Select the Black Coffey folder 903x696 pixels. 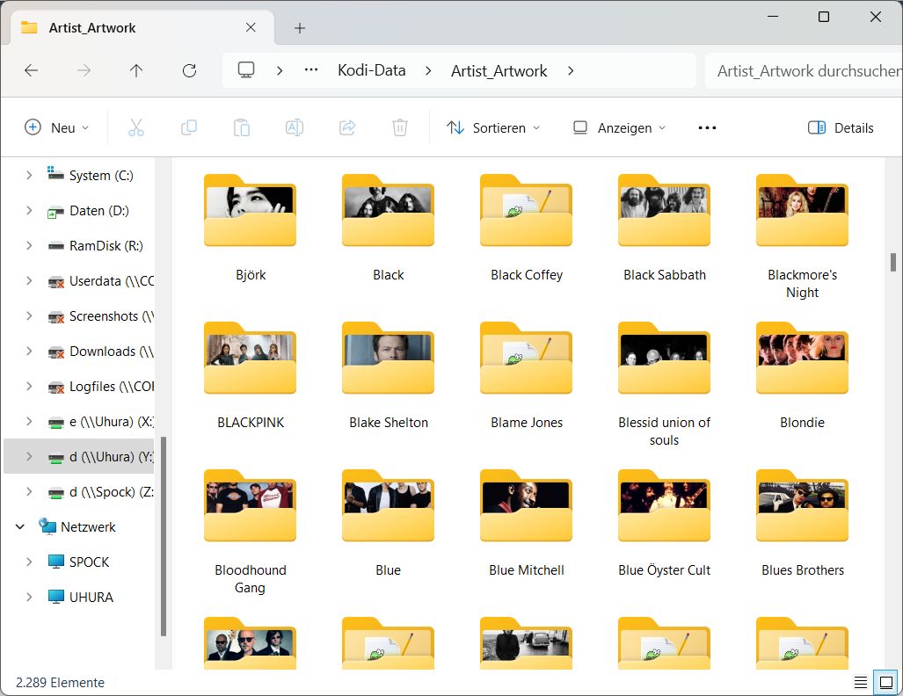[x=527, y=228]
